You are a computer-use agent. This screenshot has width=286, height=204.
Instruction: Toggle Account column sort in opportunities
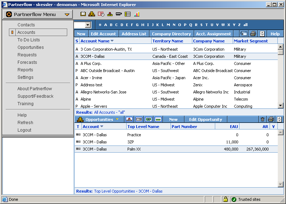[x=102, y=126]
